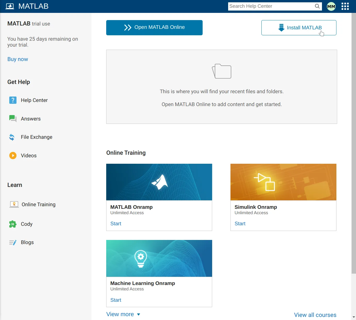This screenshot has height=320, width=356.
Task: Click the File Exchange arrows icon
Action: click(x=12, y=137)
